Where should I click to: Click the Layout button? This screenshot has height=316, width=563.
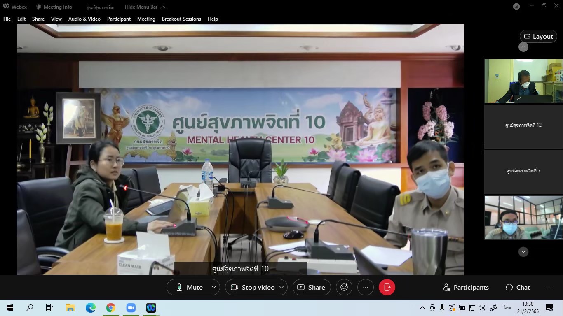point(538,36)
